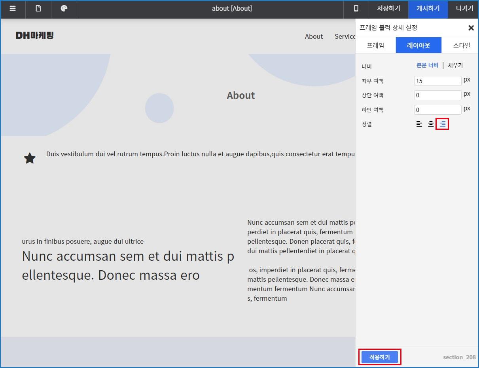
Task: Switch to the 레이아웃 tab
Action: click(418, 46)
